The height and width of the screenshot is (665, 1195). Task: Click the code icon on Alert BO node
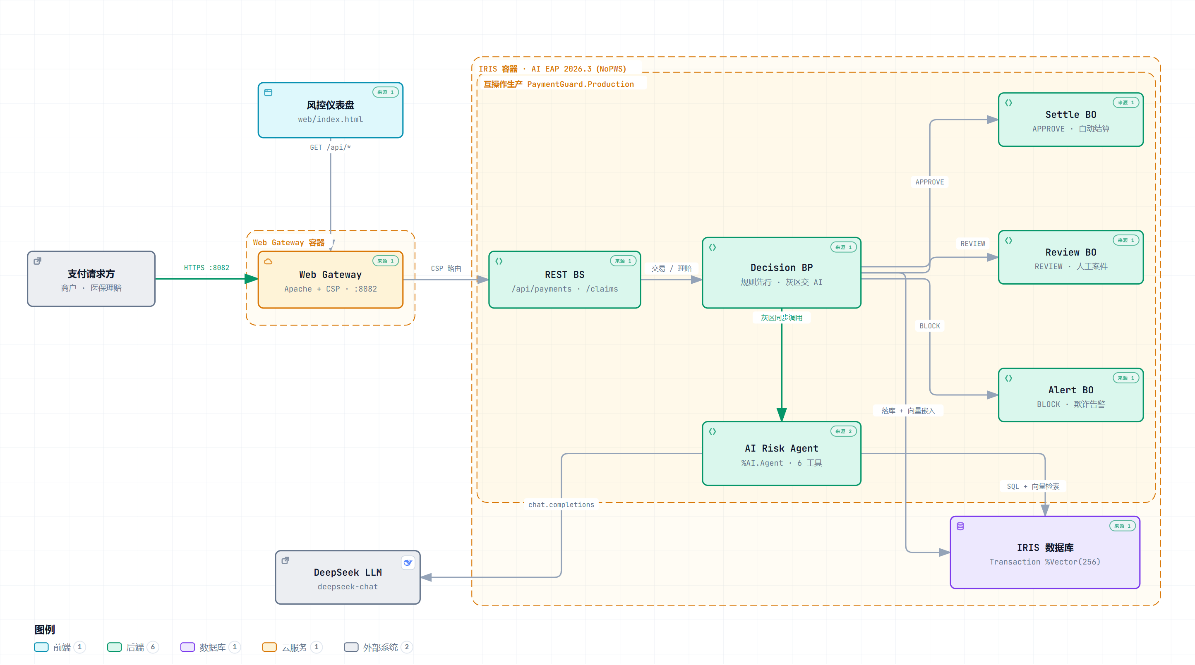(1008, 378)
